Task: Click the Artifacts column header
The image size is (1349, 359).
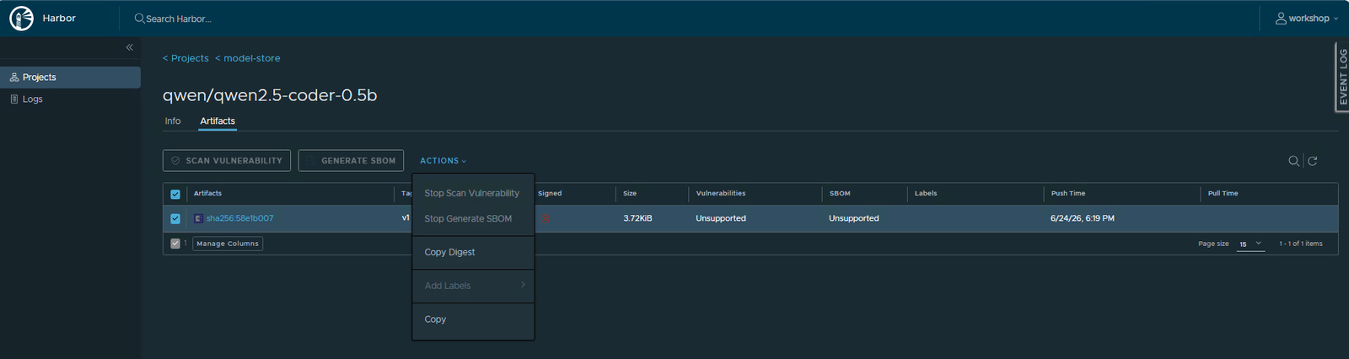Action: (207, 194)
